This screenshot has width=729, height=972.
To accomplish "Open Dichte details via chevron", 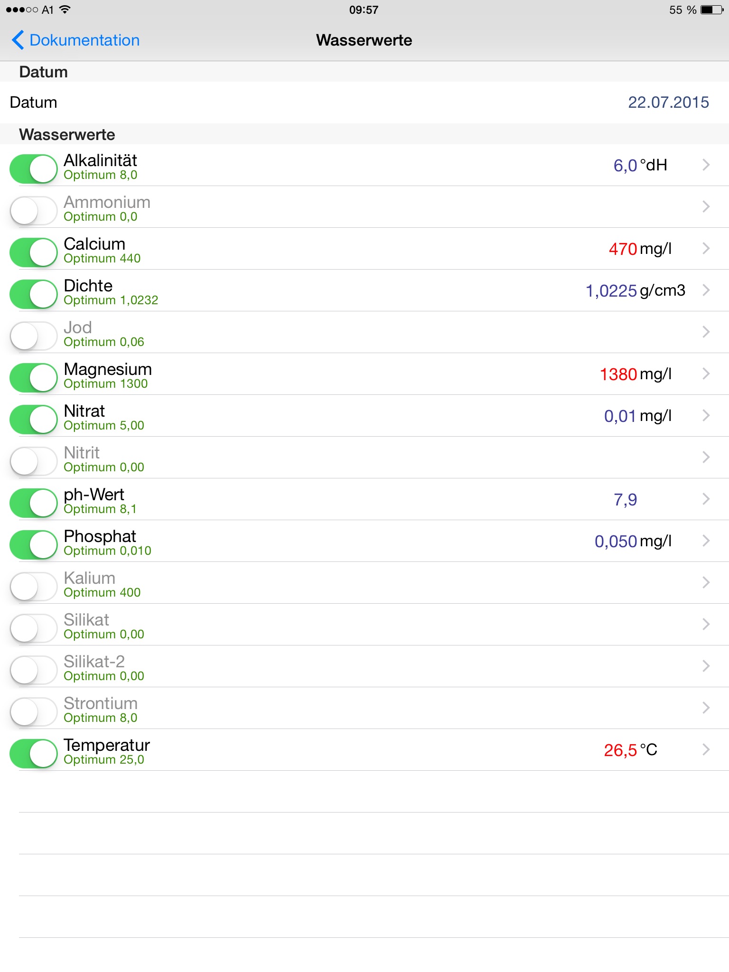I will pyautogui.click(x=706, y=290).
